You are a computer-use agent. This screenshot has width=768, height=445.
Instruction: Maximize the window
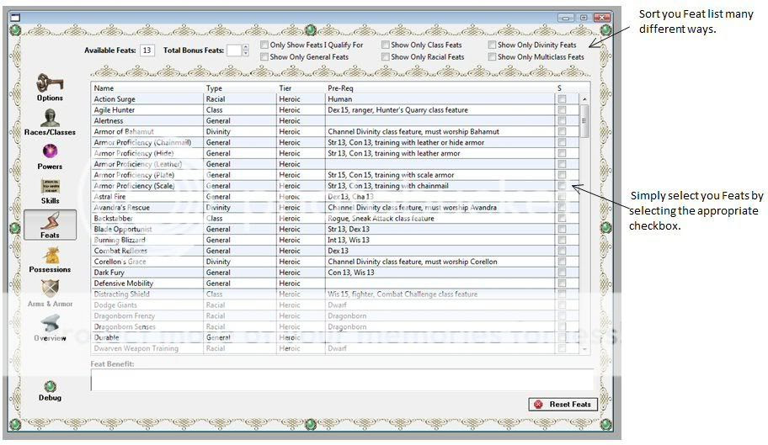click(584, 19)
